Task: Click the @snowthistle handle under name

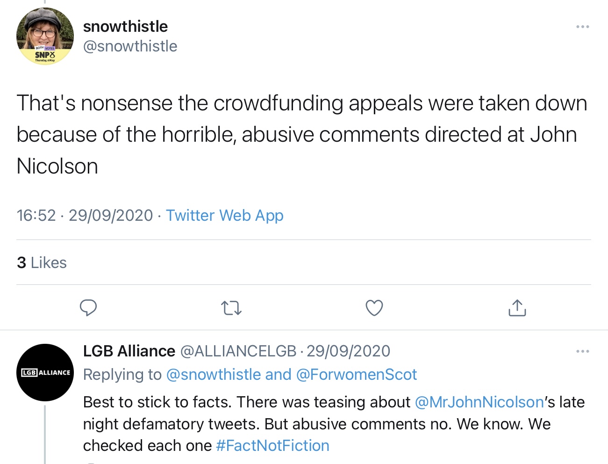Action: click(130, 46)
